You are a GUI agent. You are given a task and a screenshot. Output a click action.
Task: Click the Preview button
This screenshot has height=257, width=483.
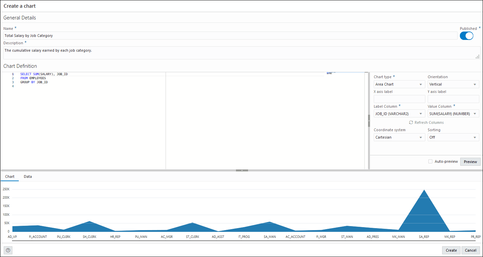point(470,161)
